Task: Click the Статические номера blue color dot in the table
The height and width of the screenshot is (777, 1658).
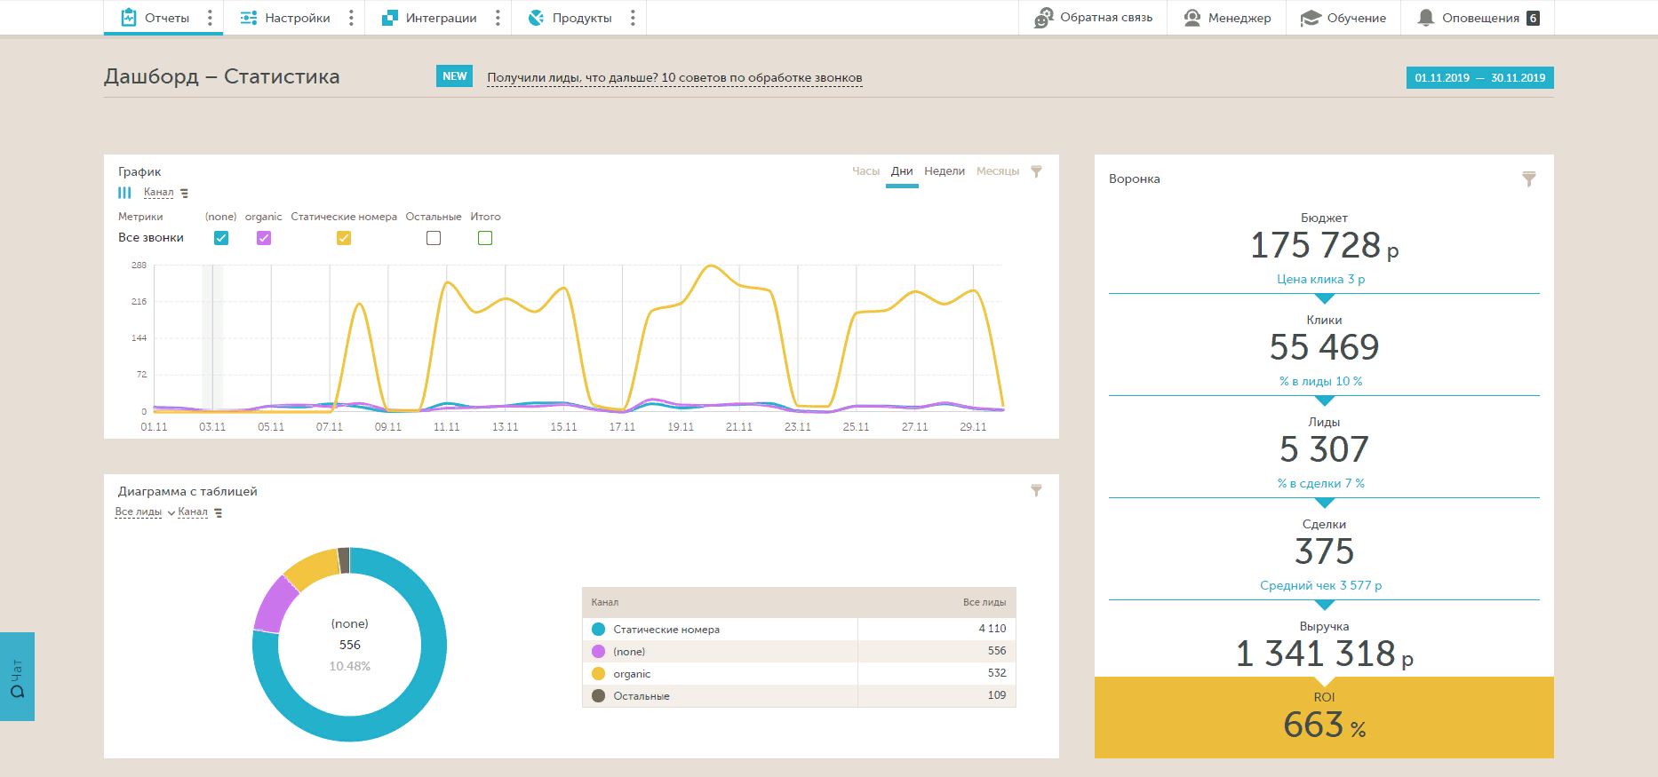Action: coord(598,630)
